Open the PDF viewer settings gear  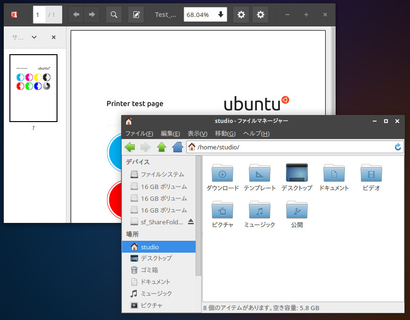241,15
